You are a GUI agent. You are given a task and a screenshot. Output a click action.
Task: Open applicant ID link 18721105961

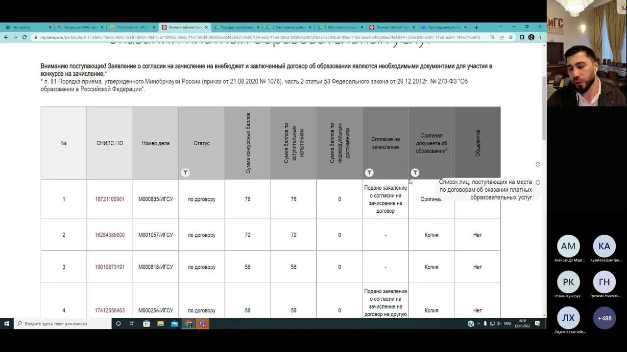(110, 199)
